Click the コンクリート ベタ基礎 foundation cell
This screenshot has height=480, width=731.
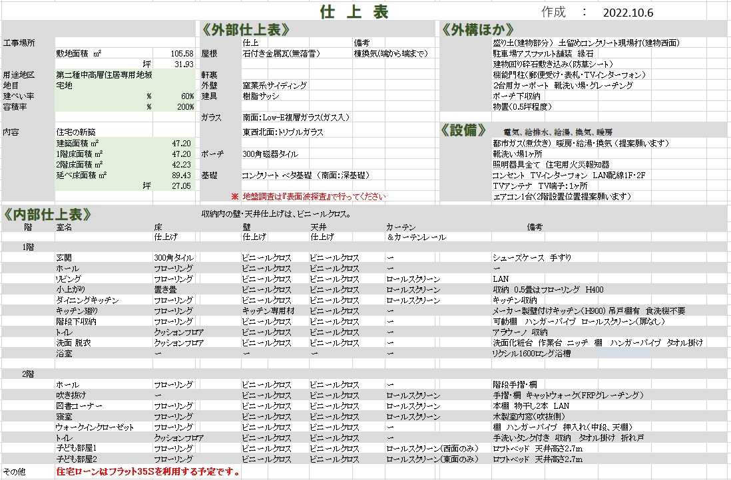306,176
